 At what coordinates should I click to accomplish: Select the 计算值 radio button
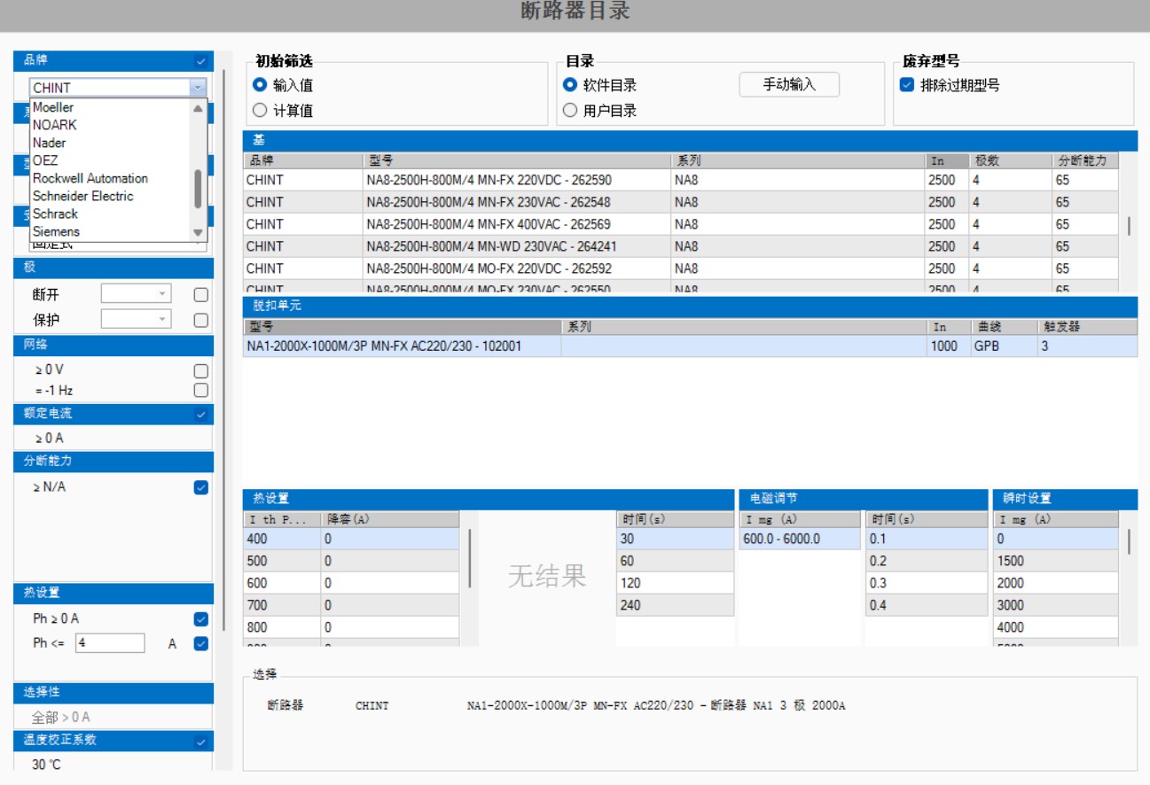click(260, 111)
